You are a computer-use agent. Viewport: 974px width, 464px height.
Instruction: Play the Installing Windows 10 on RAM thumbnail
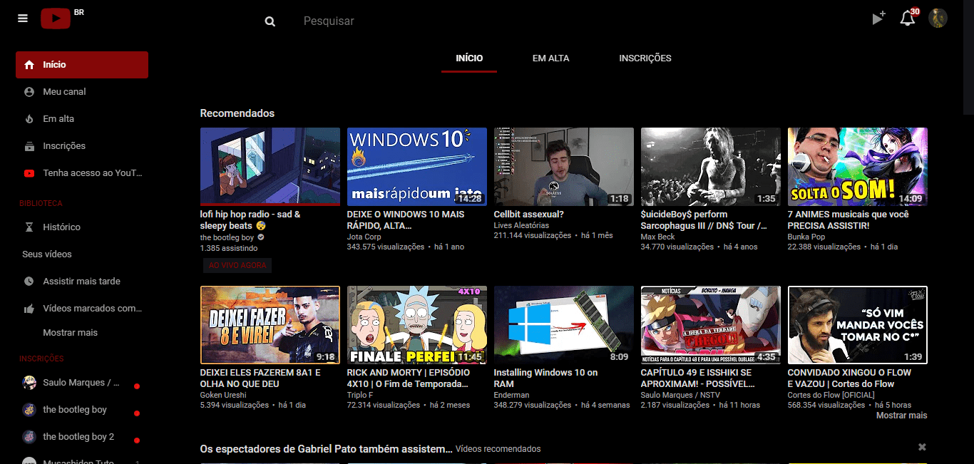click(x=564, y=325)
